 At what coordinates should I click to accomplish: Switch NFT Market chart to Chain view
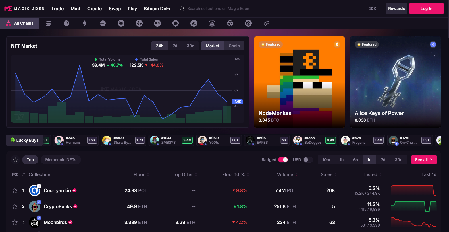tap(234, 46)
